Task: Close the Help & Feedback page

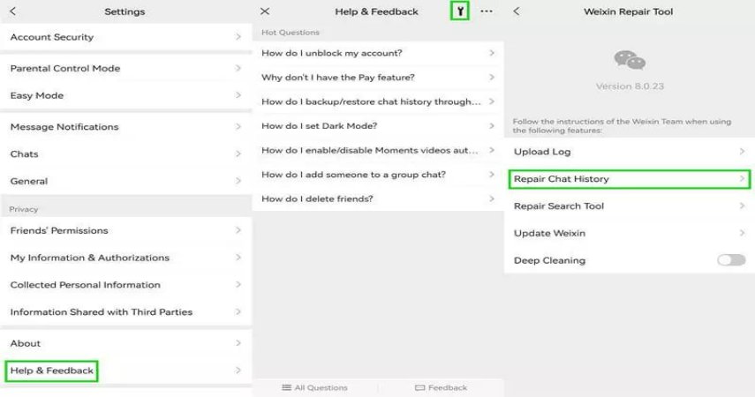Action: pyautogui.click(x=265, y=11)
